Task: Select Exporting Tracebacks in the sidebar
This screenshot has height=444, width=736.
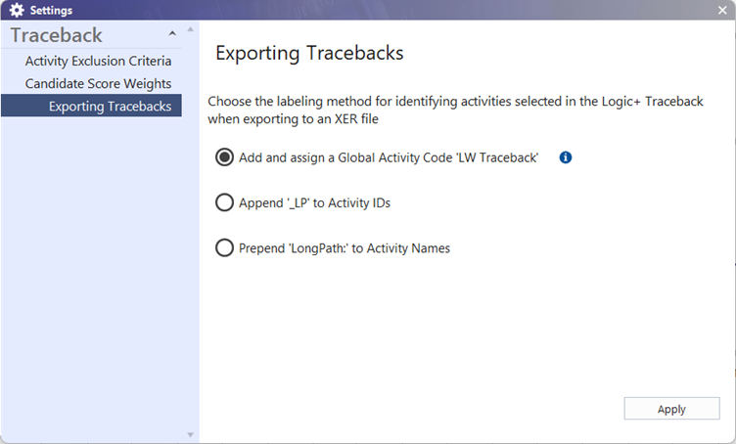Action: click(110, 106)
